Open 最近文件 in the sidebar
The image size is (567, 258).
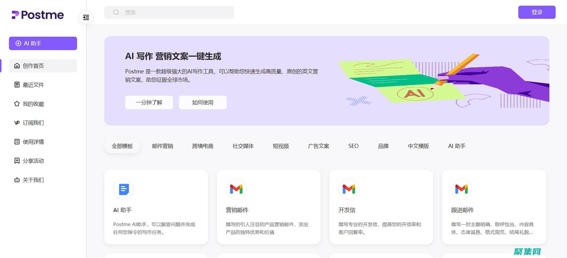click(33, 85)
